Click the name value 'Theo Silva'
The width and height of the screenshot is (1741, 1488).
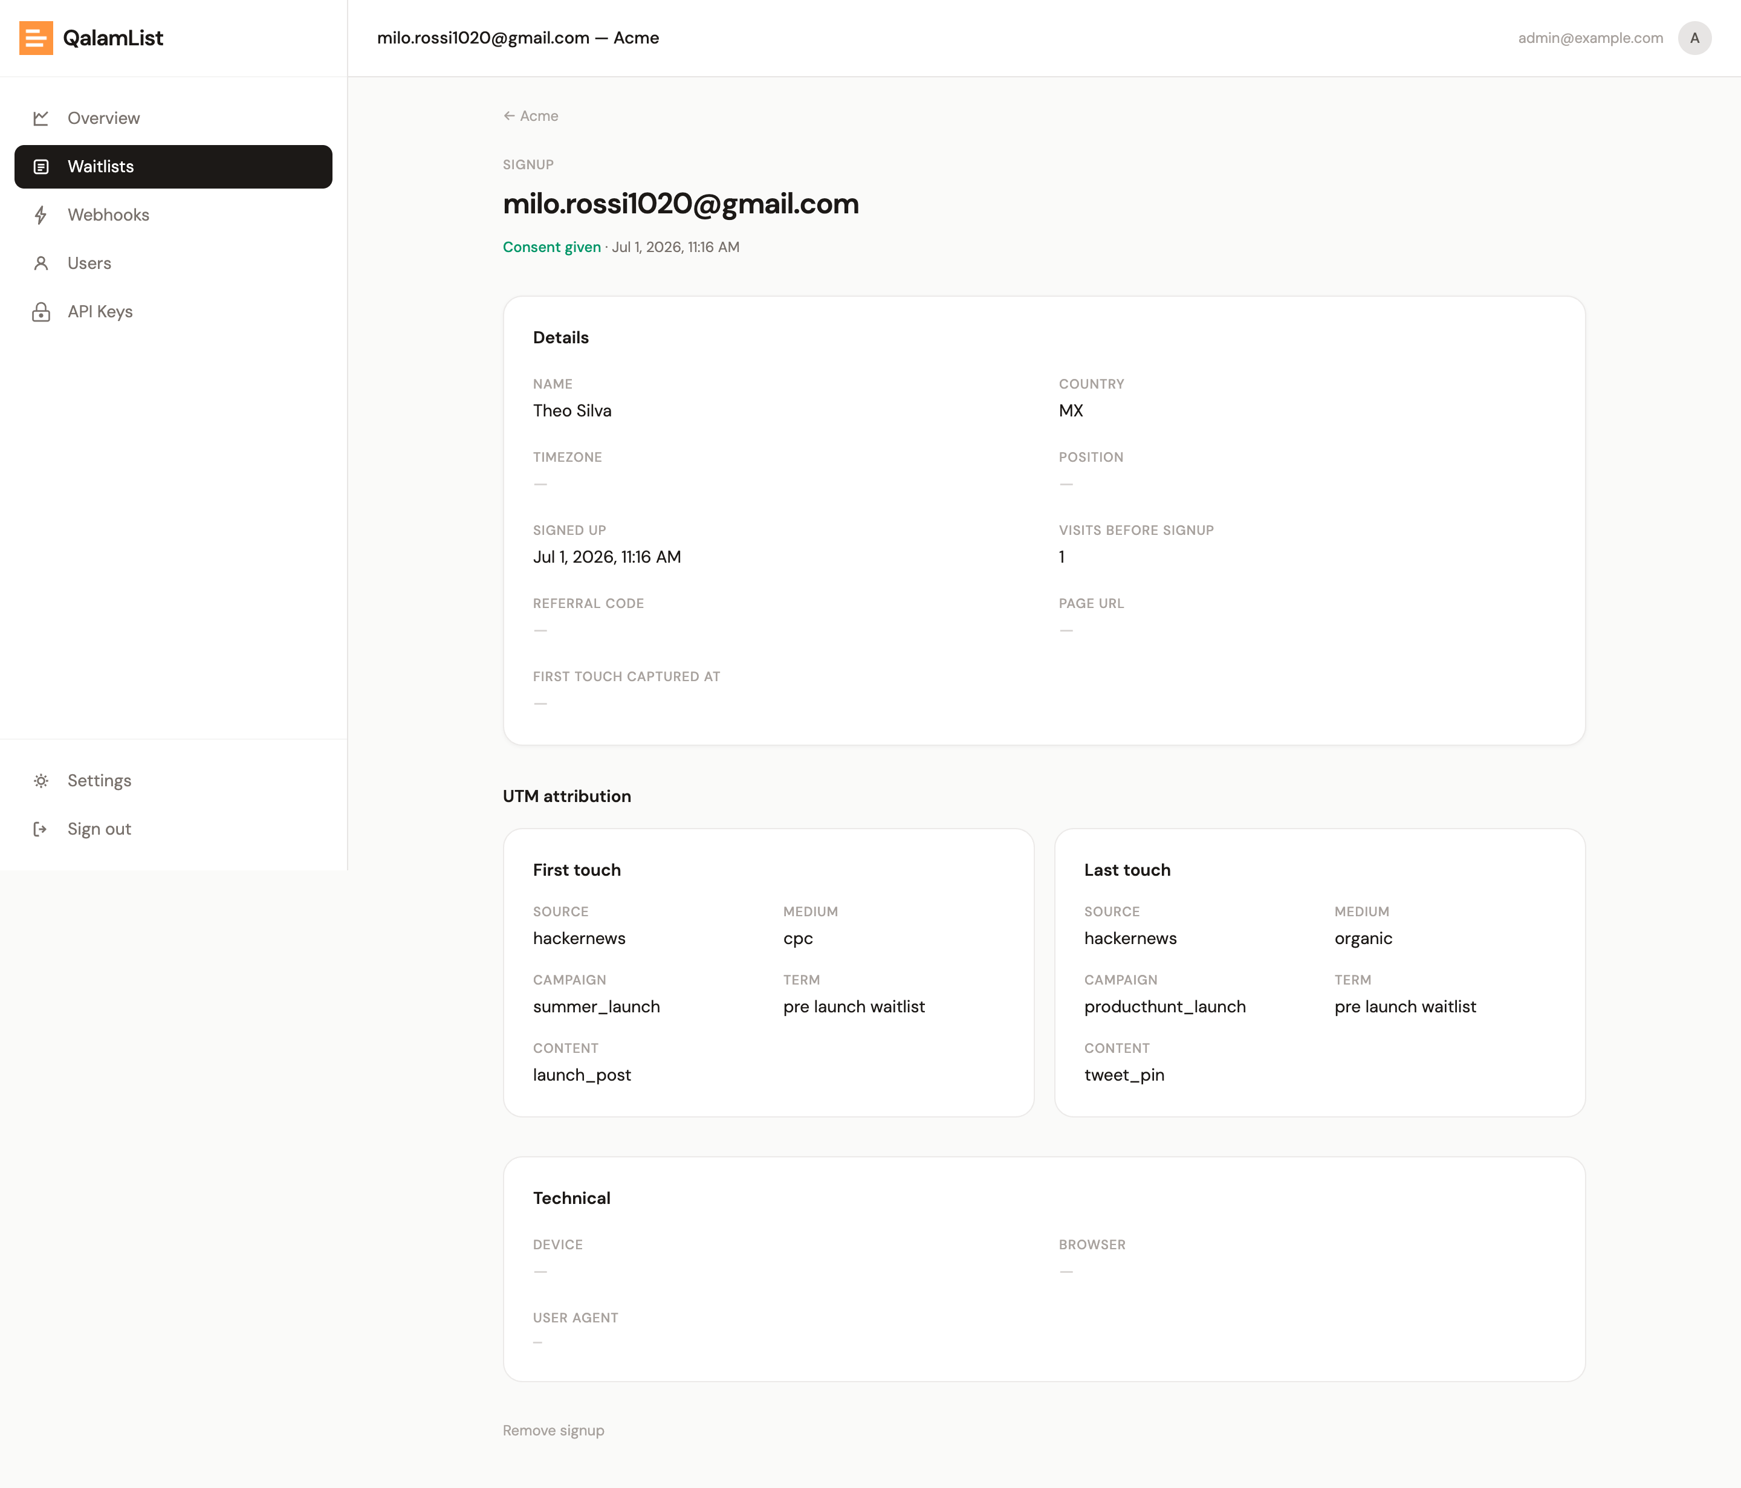572,411
